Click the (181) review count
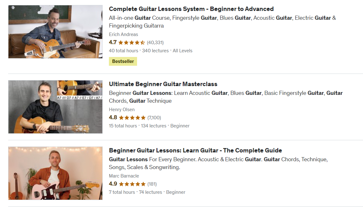Viewport: 363px width, 211px height. (x=152, y=184)
